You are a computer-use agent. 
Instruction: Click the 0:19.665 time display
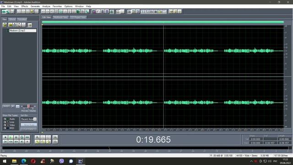click(x=153, y=139)
